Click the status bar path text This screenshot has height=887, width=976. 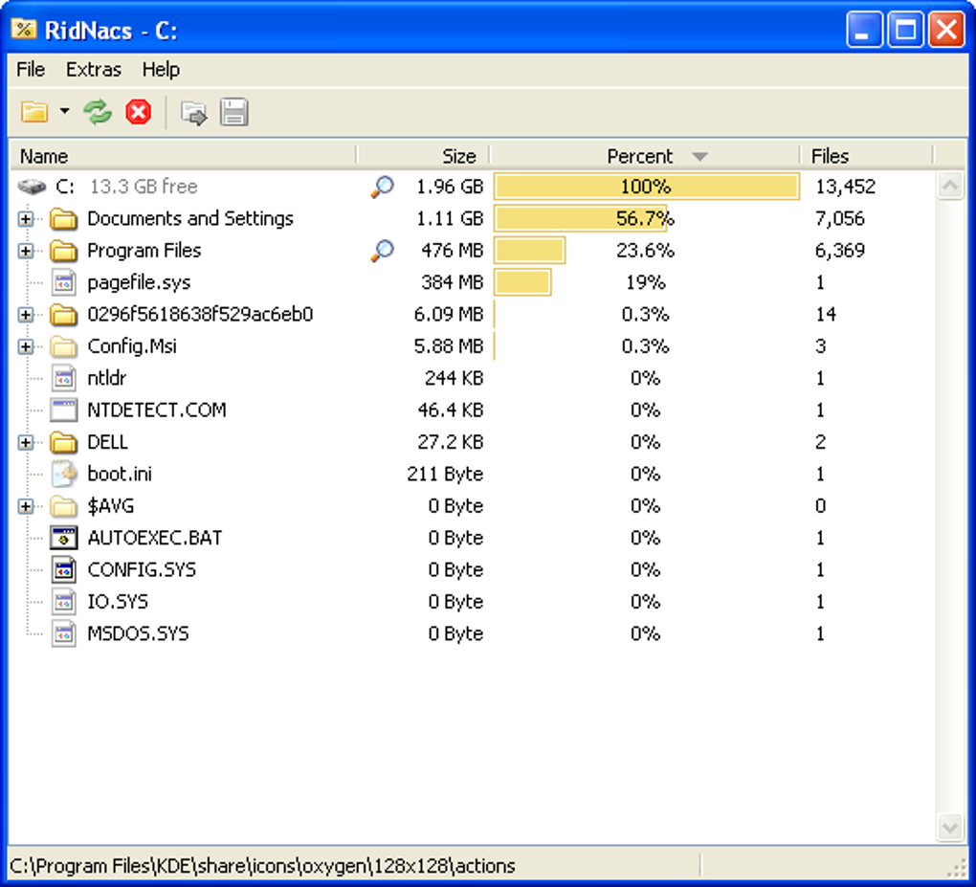click(x=262, y=866)
